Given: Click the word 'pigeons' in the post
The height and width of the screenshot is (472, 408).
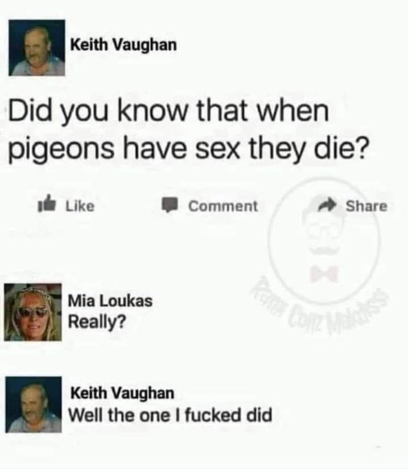Looking at the screenshot, I should 62,149.
